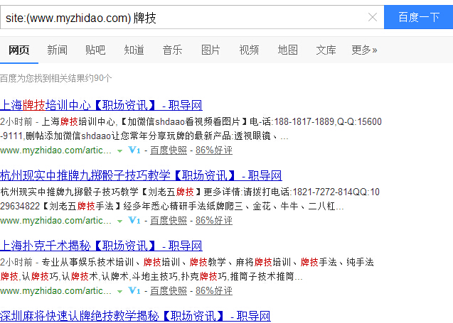Click V1 credibility icon of 上海扑克千术揭秘 result
This screenshot has height=323, width=453.
pyautogui.click(x=134, y=291)
